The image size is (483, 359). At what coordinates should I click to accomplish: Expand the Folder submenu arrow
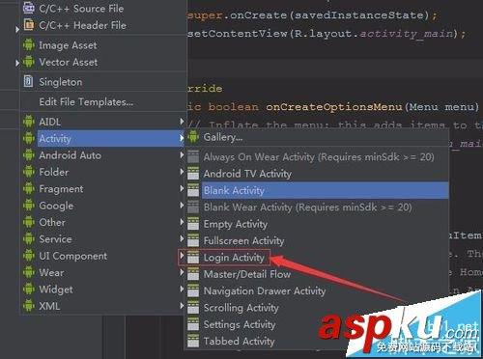182,172
